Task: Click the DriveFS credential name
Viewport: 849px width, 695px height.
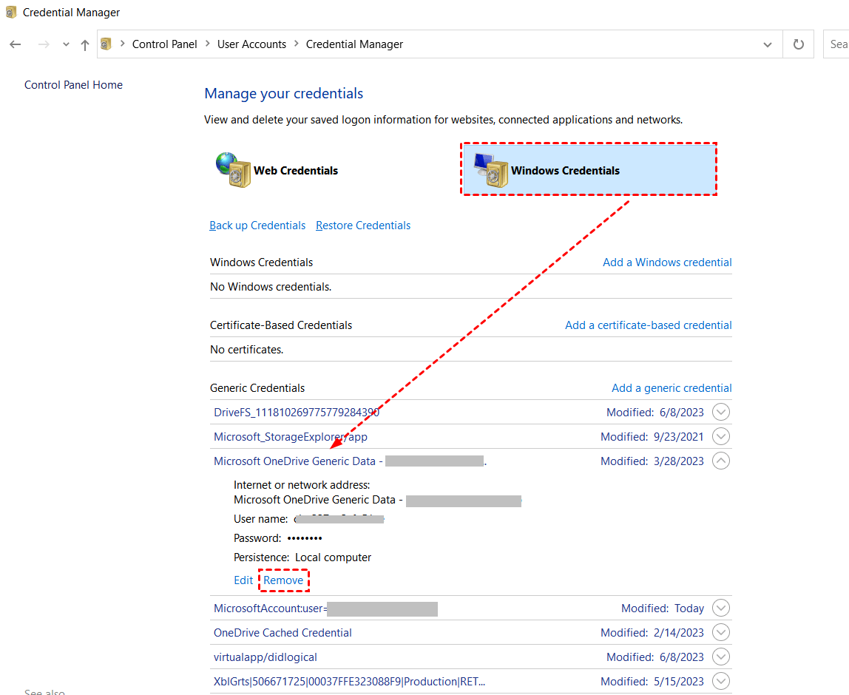Action: (x=297, y=413)
